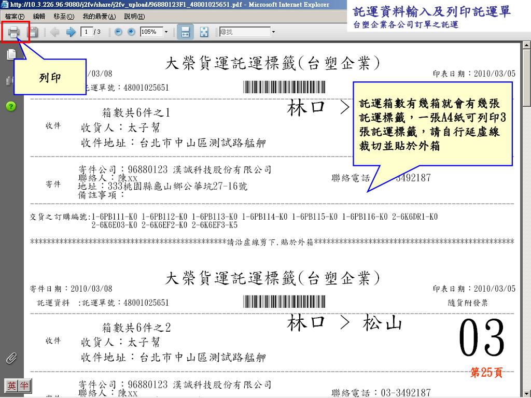Expand the search options dropdown arrow
Screen dimensions: 531x398
click(273, 32)
